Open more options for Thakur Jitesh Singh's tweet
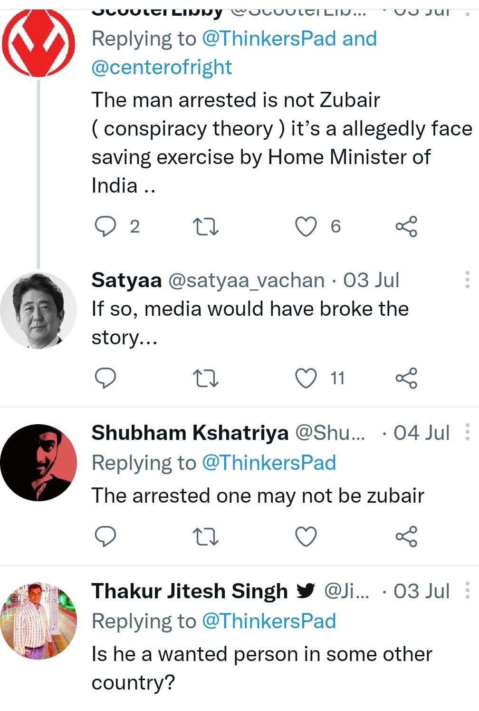This screenshot has width=479, height=711. click(468, 591)
